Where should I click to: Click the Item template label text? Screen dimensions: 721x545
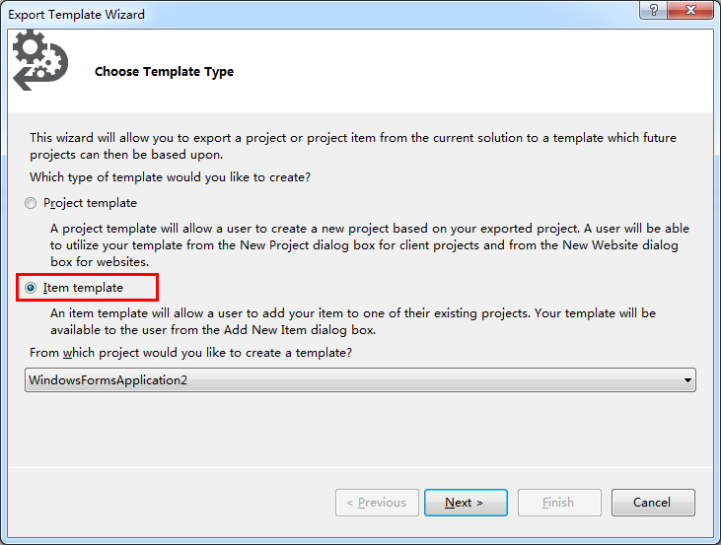click(84, 288)
